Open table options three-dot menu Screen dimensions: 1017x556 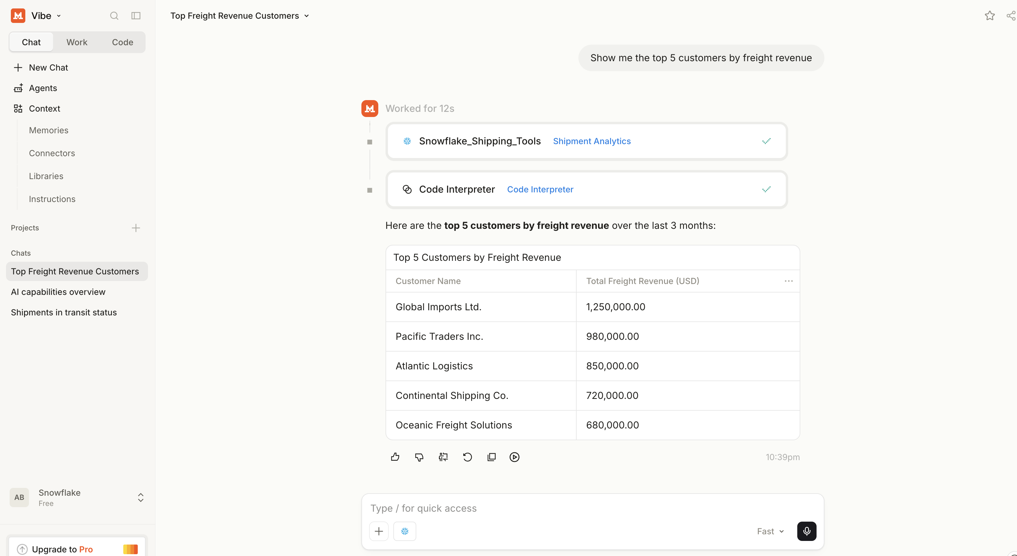789,281
